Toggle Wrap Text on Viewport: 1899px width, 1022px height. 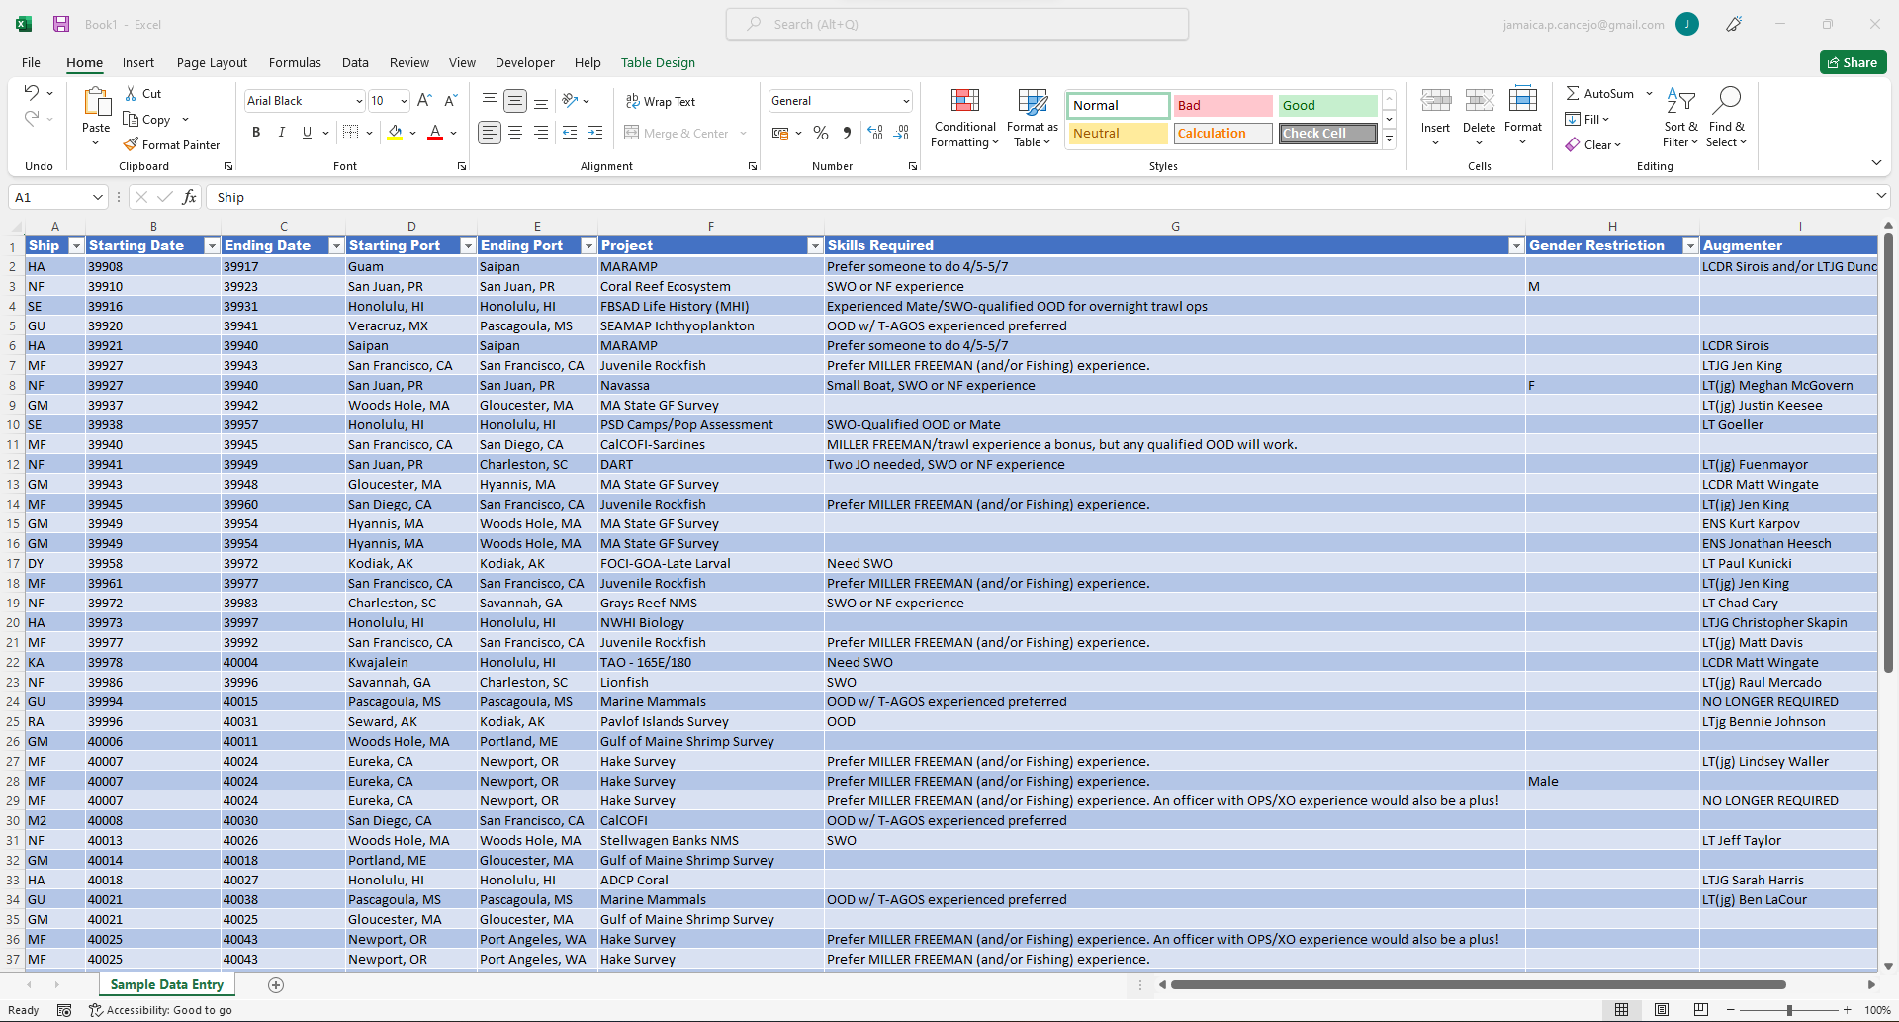coord(660,101)
